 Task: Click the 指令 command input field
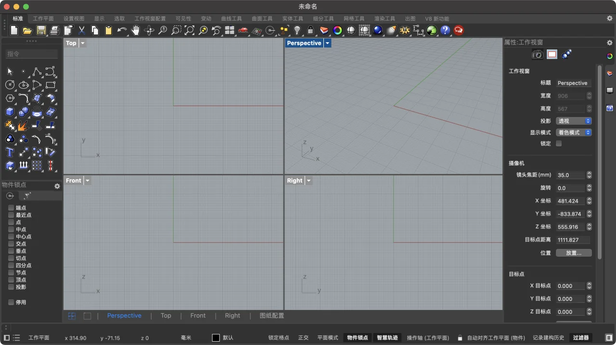pos(32,54)
